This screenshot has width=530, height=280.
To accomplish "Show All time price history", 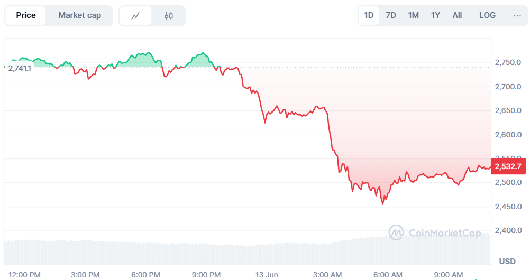I will [x=457, y=15].
